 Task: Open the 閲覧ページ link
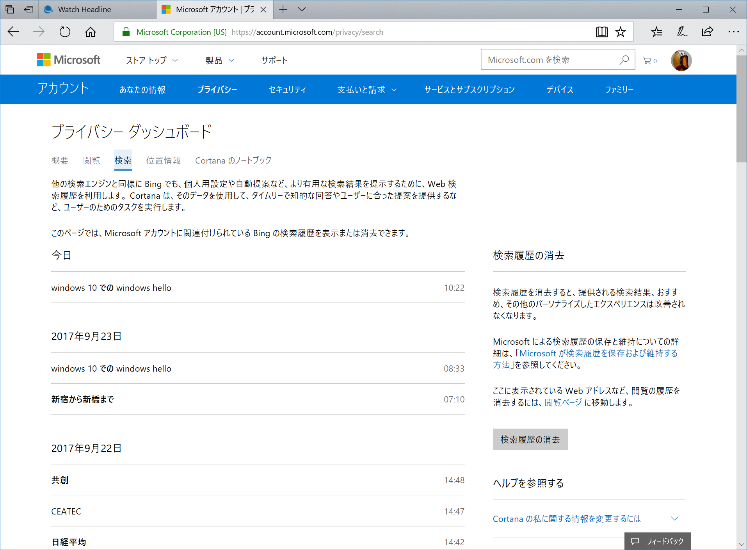click(563, 402)
